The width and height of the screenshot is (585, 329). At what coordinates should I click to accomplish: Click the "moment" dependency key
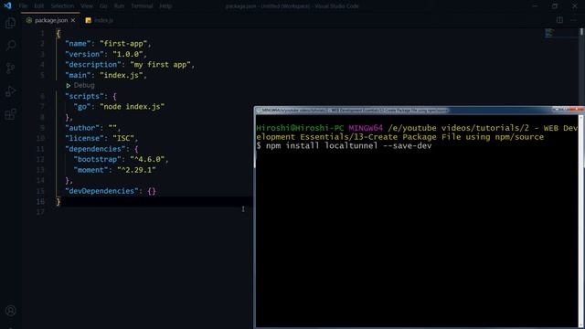coord(91,170)
